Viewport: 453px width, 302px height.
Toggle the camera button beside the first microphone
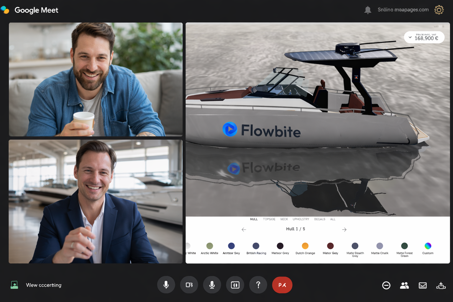(189, 285)
